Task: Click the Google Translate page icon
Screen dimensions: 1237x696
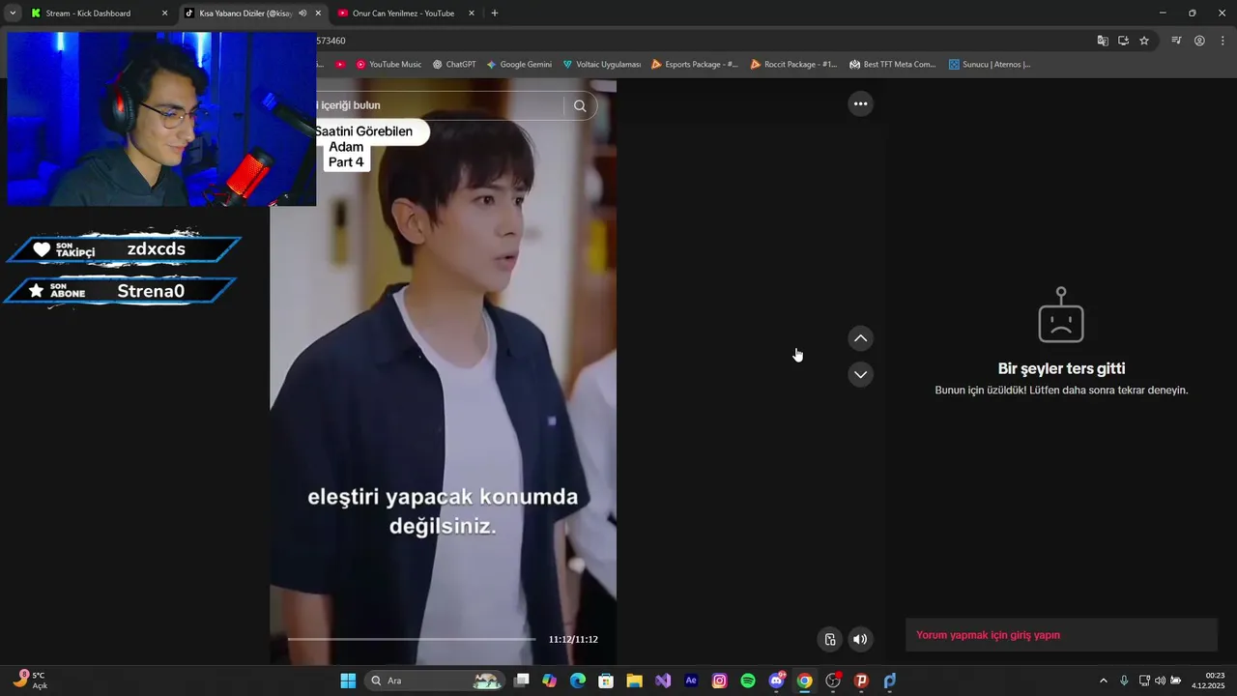Action: tap(1103, 41)
